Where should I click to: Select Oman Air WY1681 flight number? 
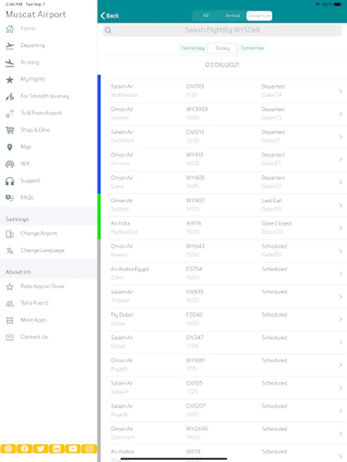[x=196, y=360]
